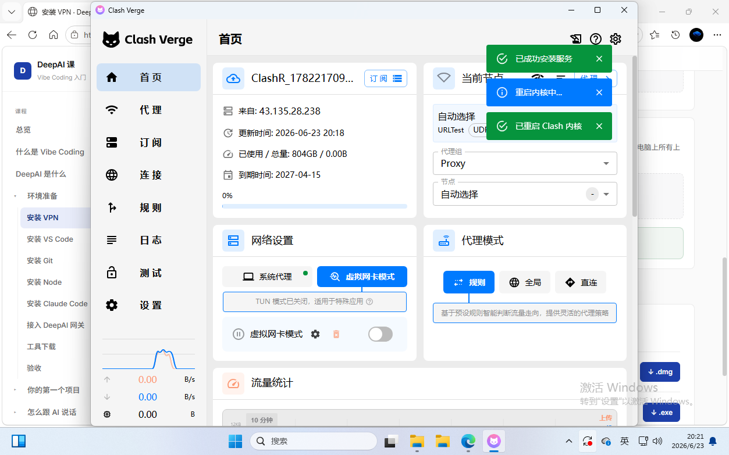
Task: Dismiss the 已重启 Clash 内核 notification
Action: tap(599, 126)
